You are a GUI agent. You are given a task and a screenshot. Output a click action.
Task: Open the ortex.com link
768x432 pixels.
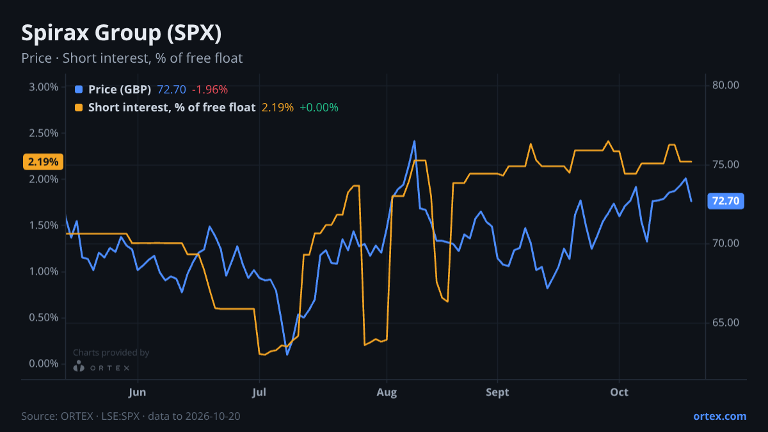coord(719,416)
